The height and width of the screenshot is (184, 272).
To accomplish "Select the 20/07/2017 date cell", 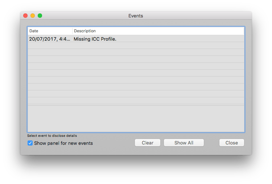I will coord(50,39).
